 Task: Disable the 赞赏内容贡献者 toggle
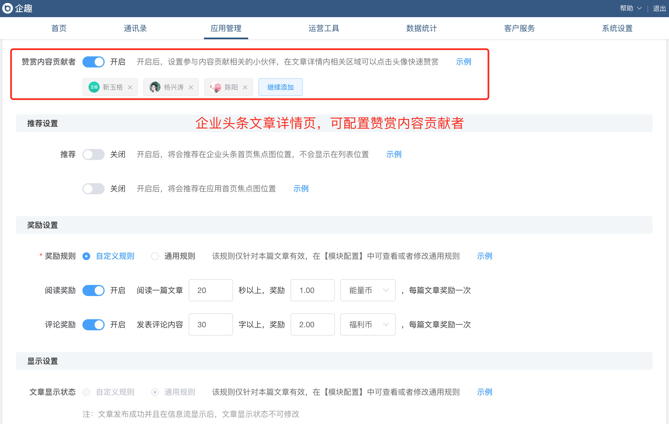tap(93, 62)
